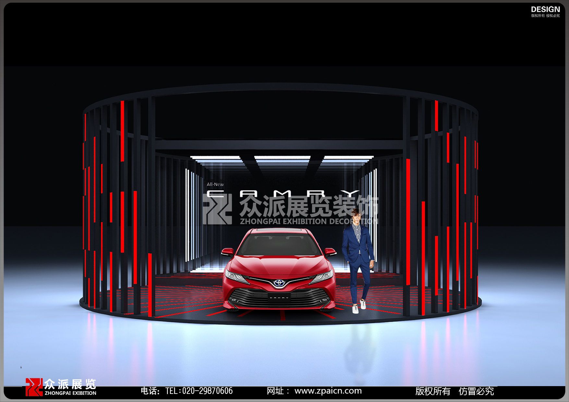This screenshot has width=569, height=402.
Task: Click the 仿冒必究 text in the bottom bar
Action: point(476,391)
